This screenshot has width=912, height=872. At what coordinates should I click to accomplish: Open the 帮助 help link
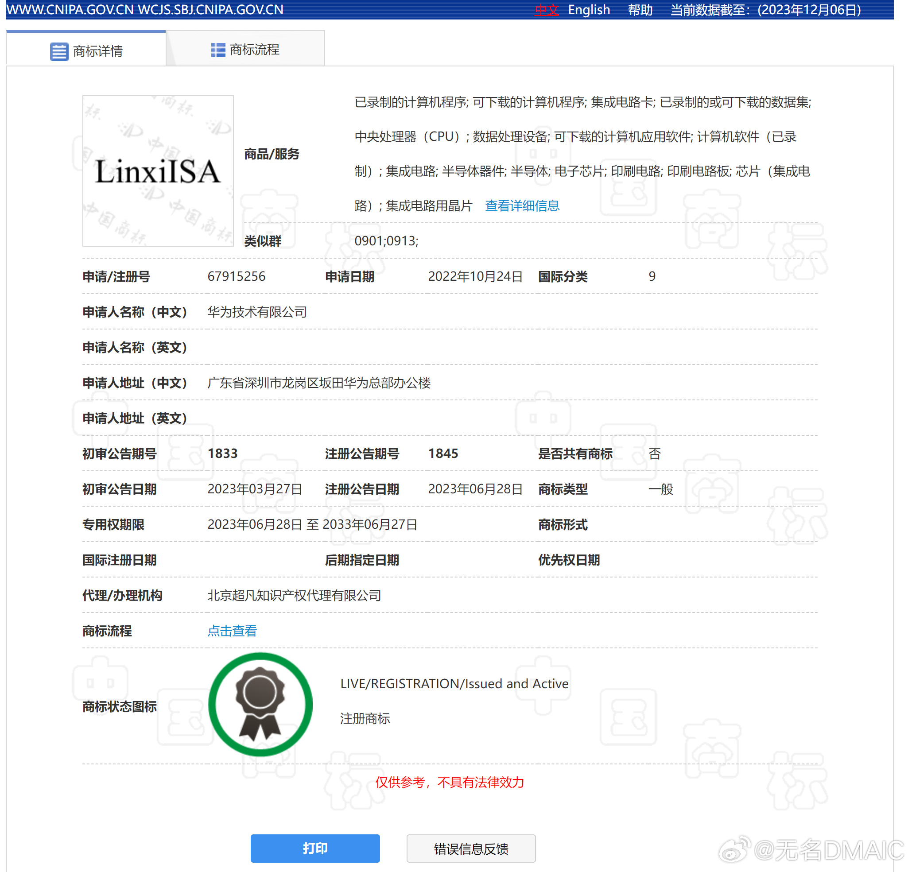[x=640, y=10]
